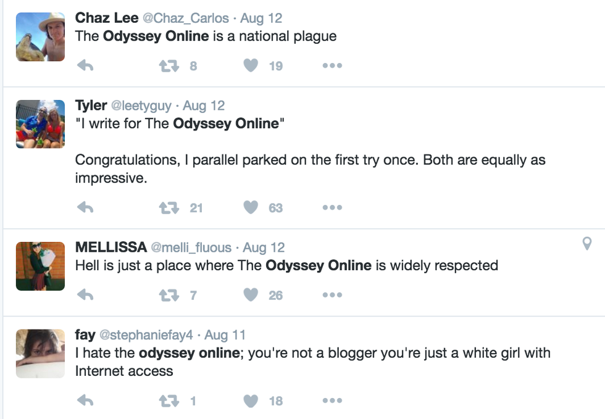Image resolution: width=605 pixels, height=419 pixels.
Task: Open more options on MELLISSA's tweet
Action: pyautogui.click(x=332, y=295)
